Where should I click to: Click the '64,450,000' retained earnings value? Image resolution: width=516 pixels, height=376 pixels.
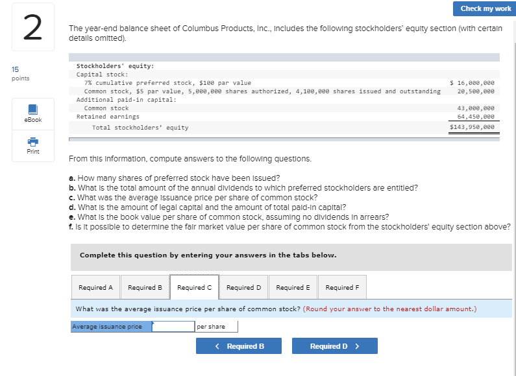click(476, 117)
